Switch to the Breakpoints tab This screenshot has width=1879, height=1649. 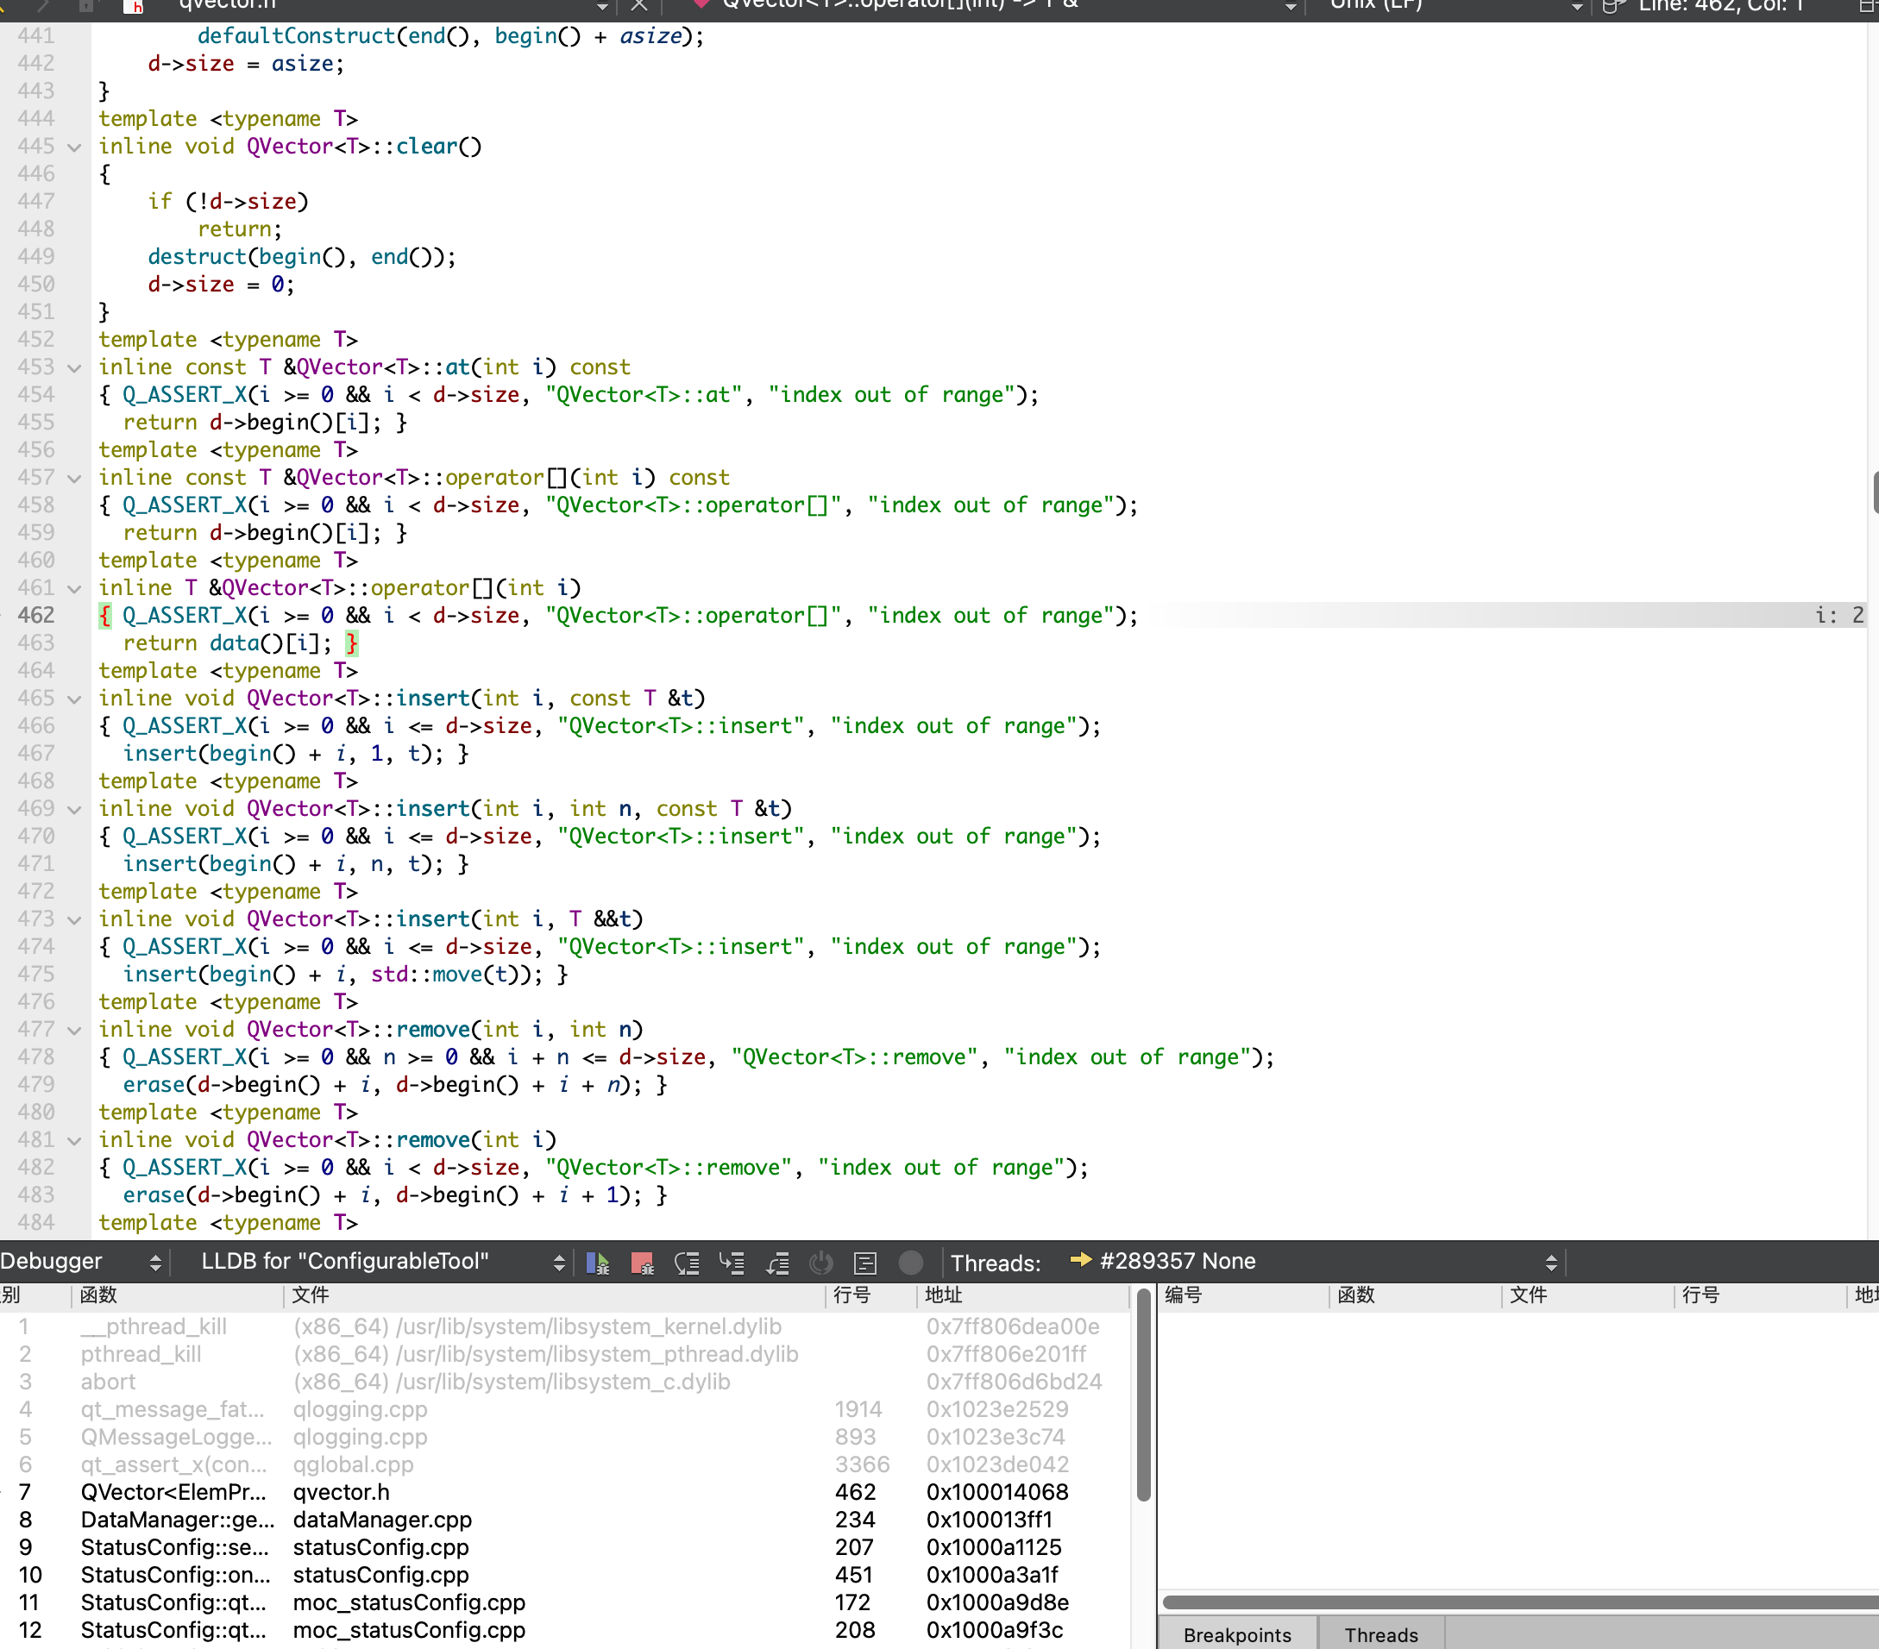tap(1236, 1635)
